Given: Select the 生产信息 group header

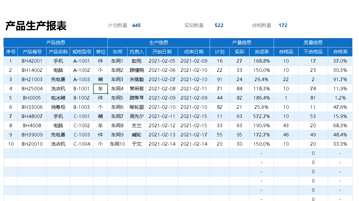Looking at the screenshot, I should point(159,43).
